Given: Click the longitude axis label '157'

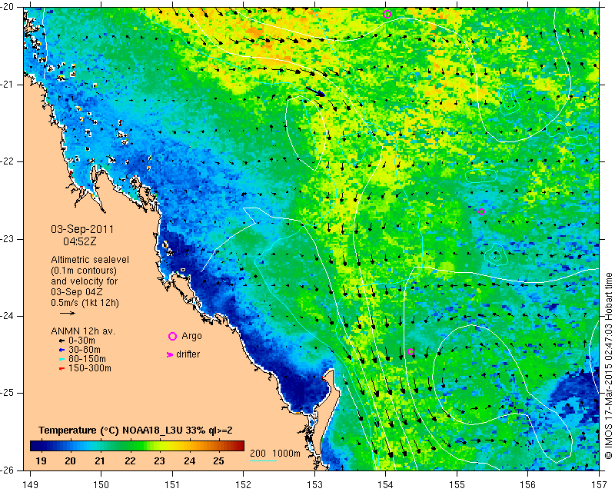Looking at the screenshot, I should pos(599,485).
